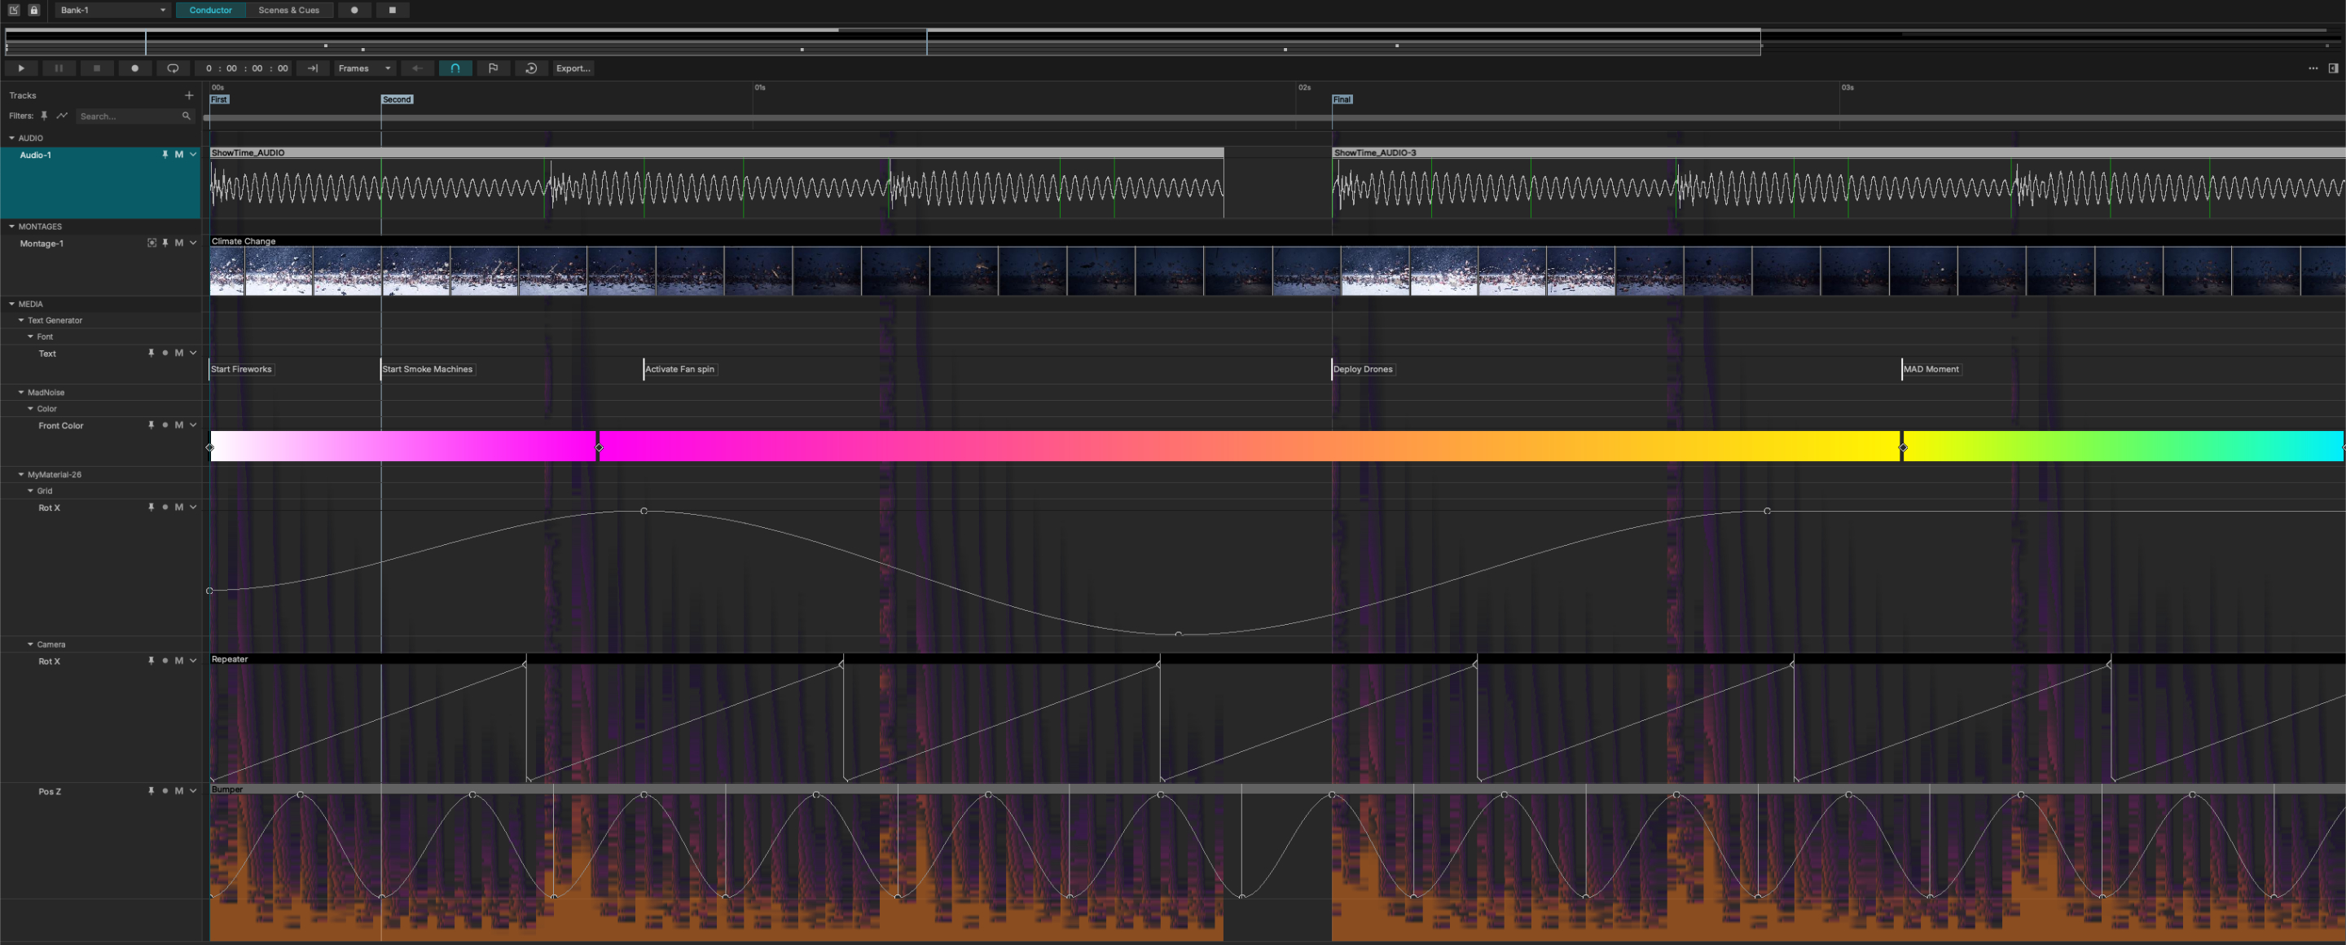Click the jump-to-end arrow icon

tap(312, 68)
